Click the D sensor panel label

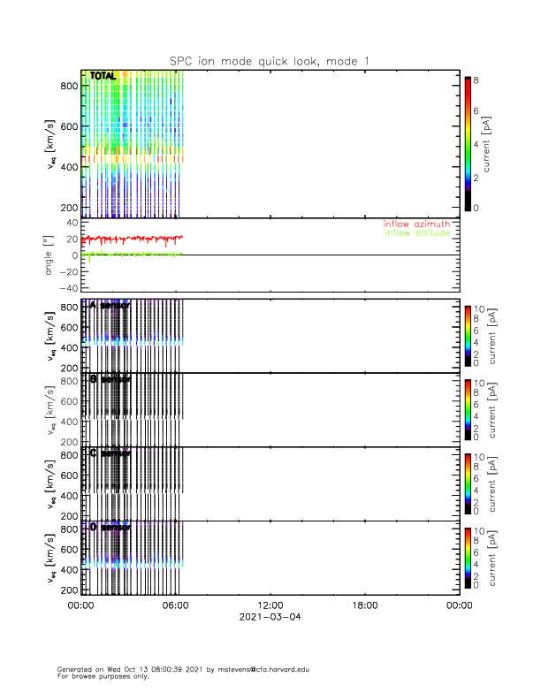(110, 528)
